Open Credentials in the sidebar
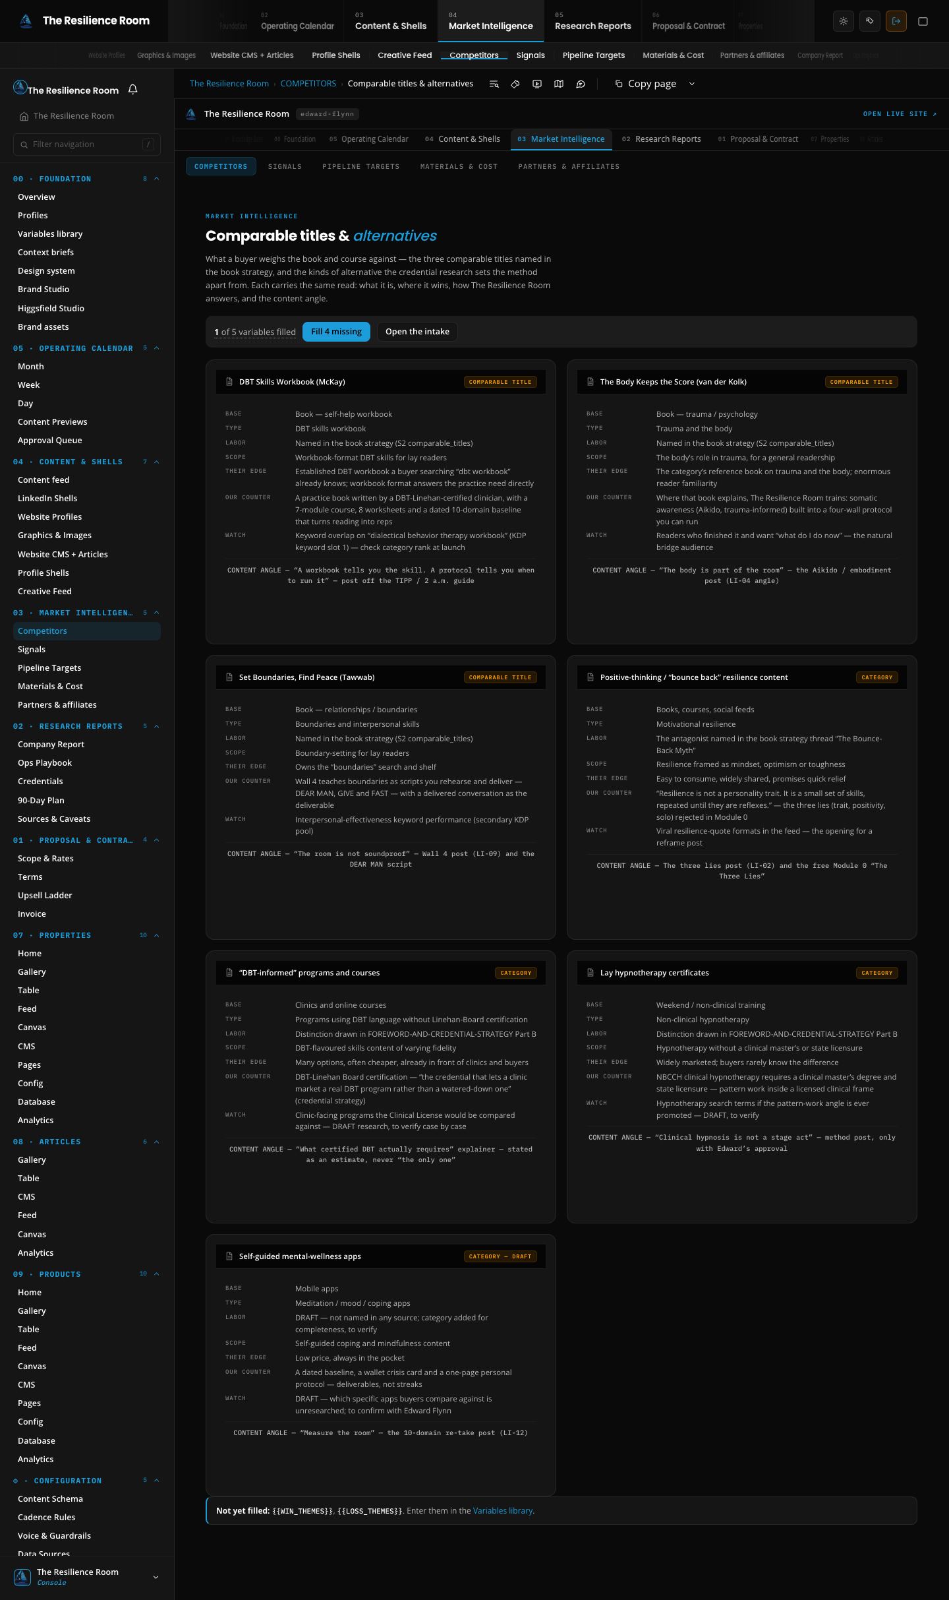Viewport: 949px width, 1600px height. point(40,782)
